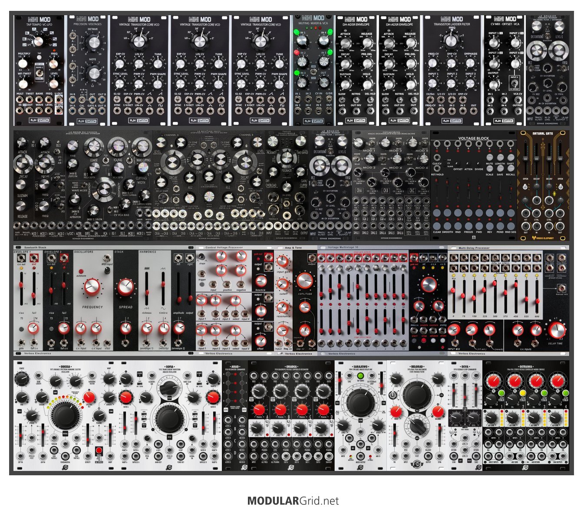The image size is (587, 510).
Task: Click the NOTE knob on Precision Voltages
Action: (x=93, y=72)
